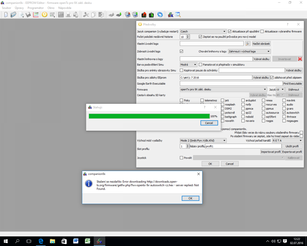Click OK in the companion9x error dialog

click(x=190, y=198)
